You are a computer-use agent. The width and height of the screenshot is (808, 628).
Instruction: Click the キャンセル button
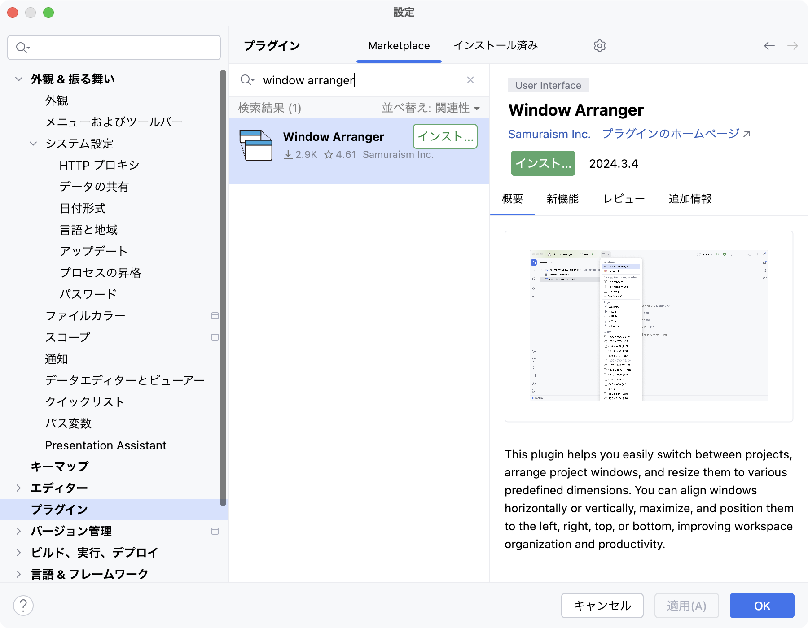[x=602, y=606]
